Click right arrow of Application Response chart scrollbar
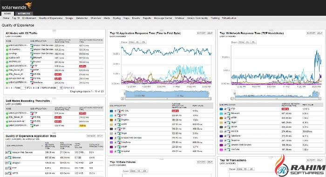Screen dimensions: 326x177 coord(210,99)
